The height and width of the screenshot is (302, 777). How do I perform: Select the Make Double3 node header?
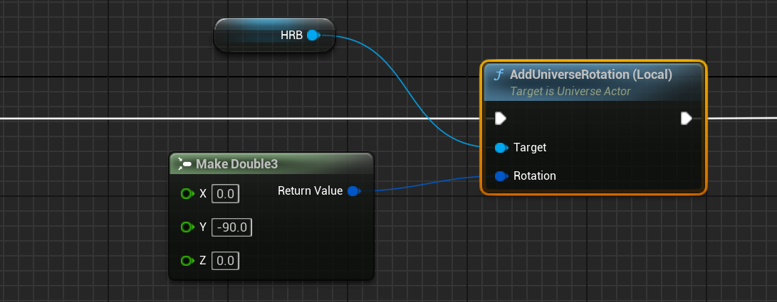coord(271,164)
